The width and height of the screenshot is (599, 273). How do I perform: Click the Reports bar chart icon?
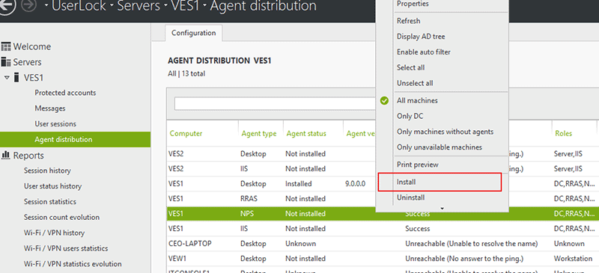coord(6,155)
